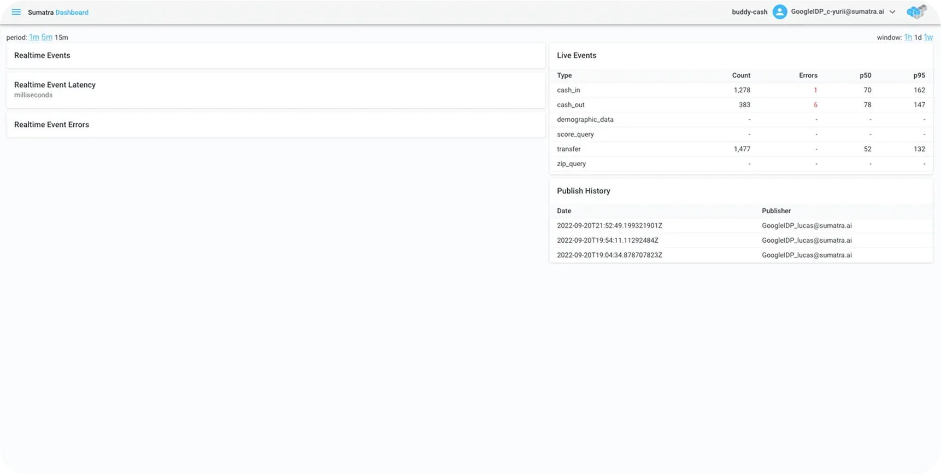
Task: Open the 21:52:49 publish history entry
Action: click(609, 225)
